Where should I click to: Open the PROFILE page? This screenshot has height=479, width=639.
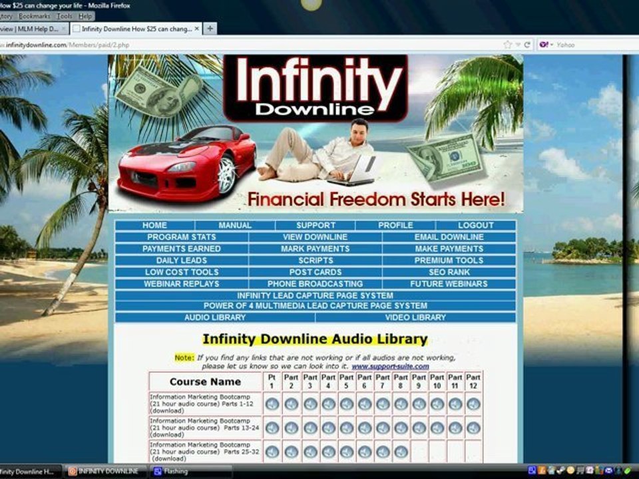pos(395,226)
